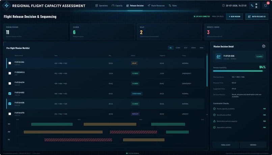Screen dimensions: 272x155
Task: Open the Release Decision tab
Action: [135, 5]
